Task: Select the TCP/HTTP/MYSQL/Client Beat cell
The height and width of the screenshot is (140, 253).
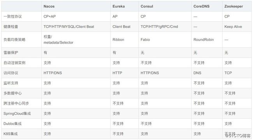Action: tap(69, 26)
